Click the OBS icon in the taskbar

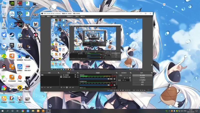click(x=48, y=111)
